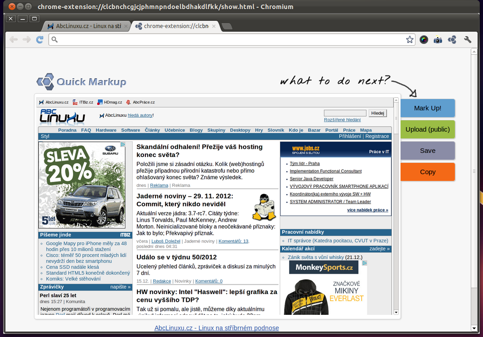This screenshot has height=337, width=483.
Task: Click the Komentářů: 13 link
Action: 233,242
